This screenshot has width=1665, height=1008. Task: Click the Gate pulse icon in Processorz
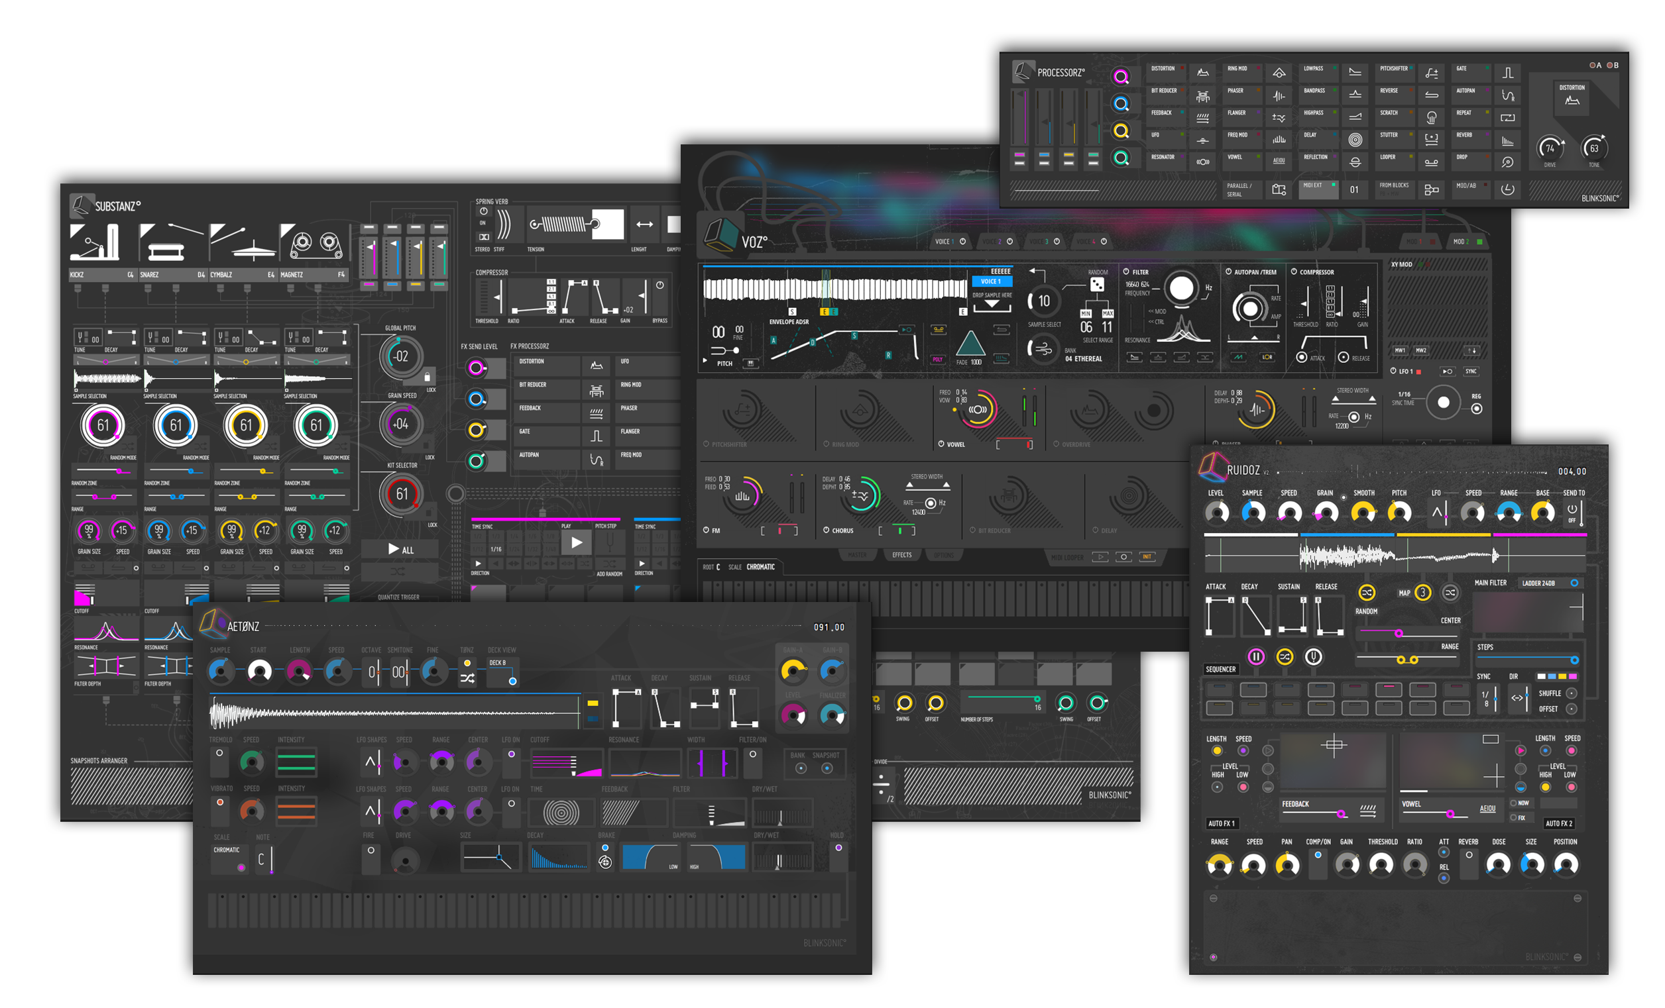click(x=1507, y=72)
